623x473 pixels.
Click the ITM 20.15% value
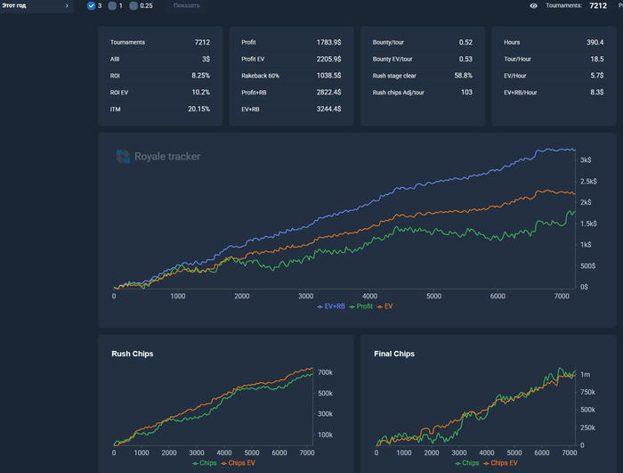click(x=198, y=109)
